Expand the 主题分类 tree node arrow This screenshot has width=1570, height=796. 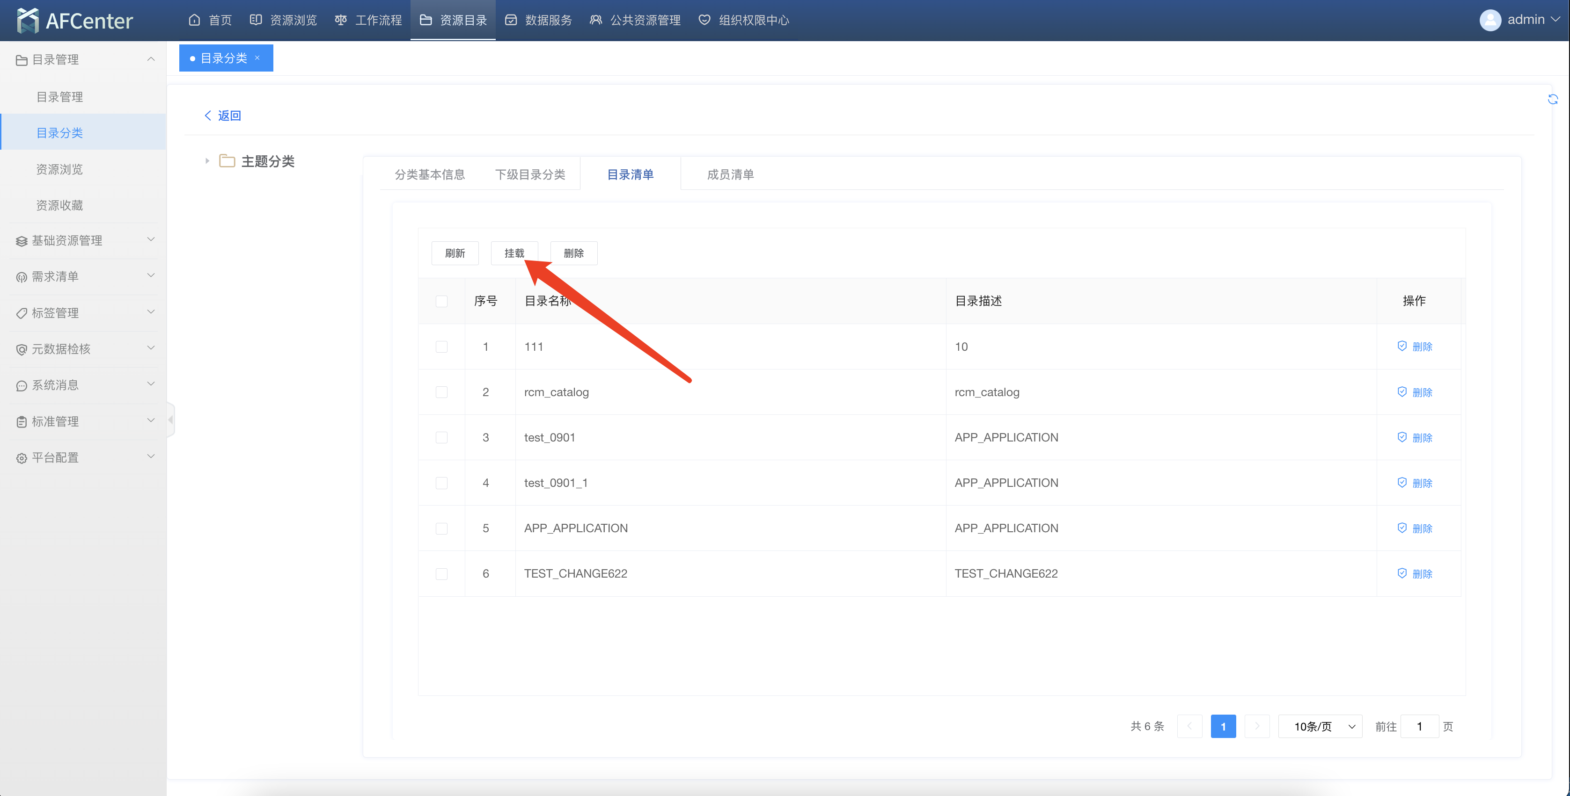[x=207, y=161]
